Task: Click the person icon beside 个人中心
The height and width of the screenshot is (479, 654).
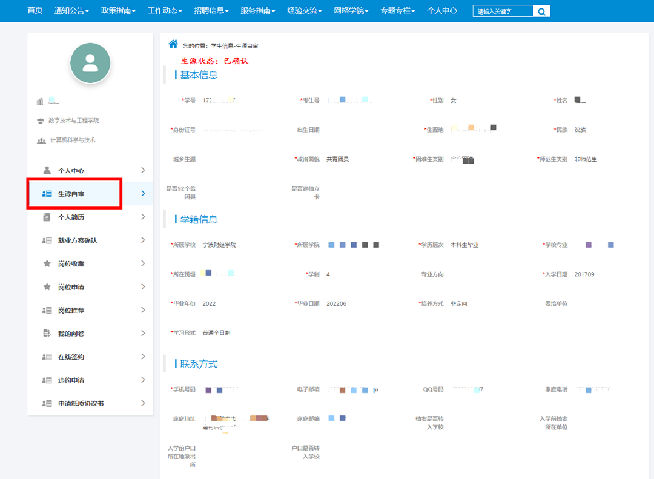Action: [x=47, y=171]
